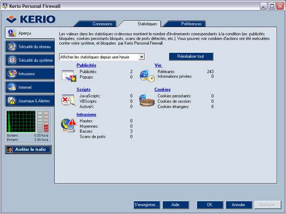This screenshot has width=286, height=214.
Task: Go to Sécurité du réseau section
Action: 30,47
